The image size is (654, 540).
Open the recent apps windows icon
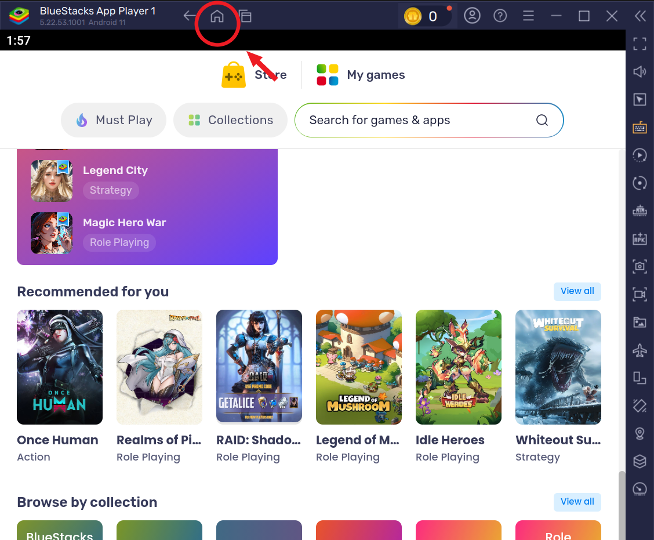[245, 16]
